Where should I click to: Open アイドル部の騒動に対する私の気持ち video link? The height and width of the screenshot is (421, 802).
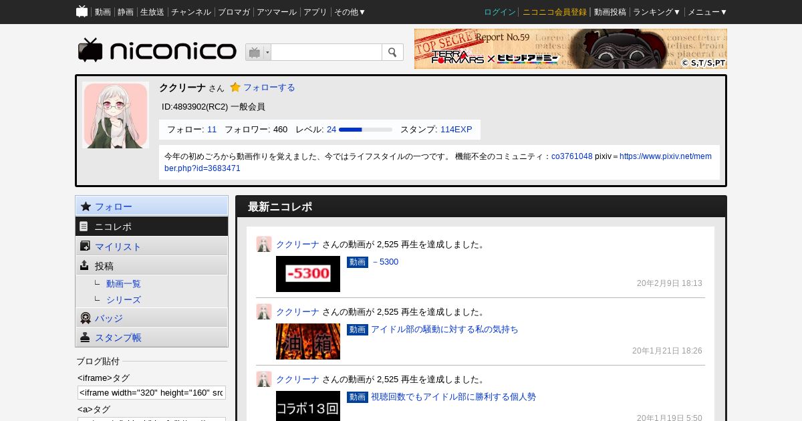444,329
